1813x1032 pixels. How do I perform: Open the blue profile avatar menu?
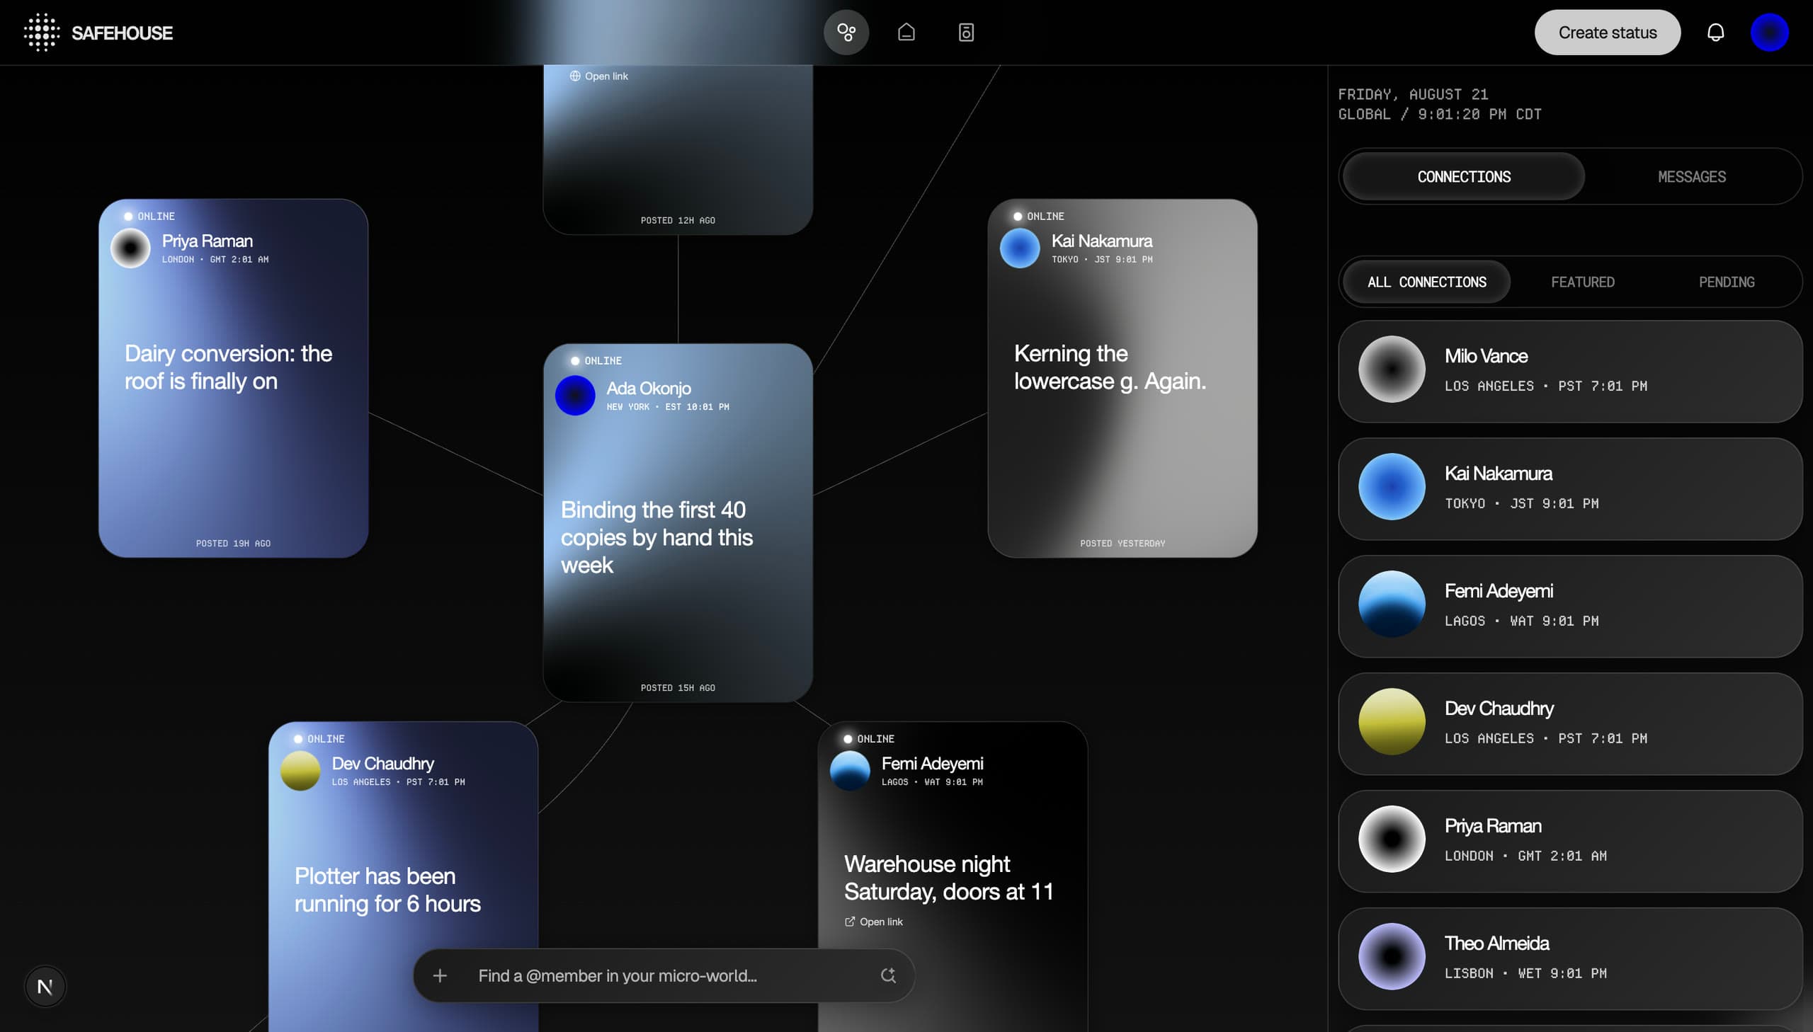(1770, 33)
